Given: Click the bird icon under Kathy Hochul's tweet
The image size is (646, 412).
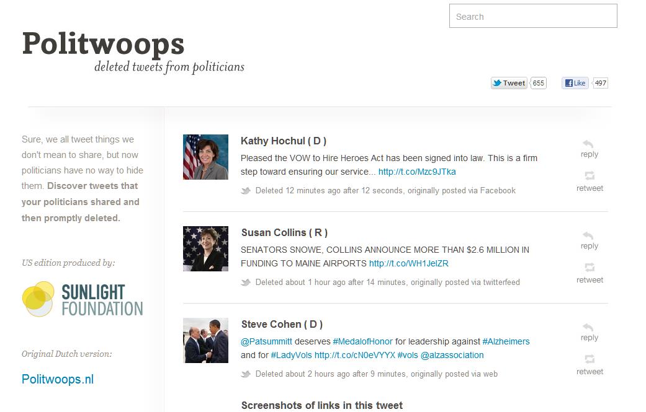Looking at the screenshot, I should click(246, 191).
